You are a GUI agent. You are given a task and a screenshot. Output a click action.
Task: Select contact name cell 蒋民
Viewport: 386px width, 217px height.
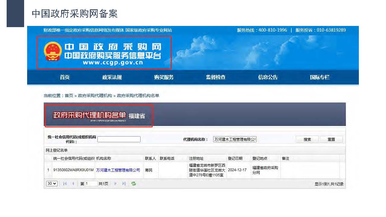click(148, 170)
